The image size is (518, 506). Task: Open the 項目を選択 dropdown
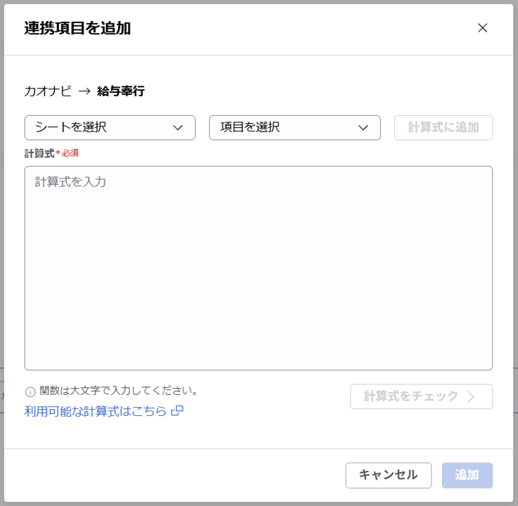click(x=295, y=128)
